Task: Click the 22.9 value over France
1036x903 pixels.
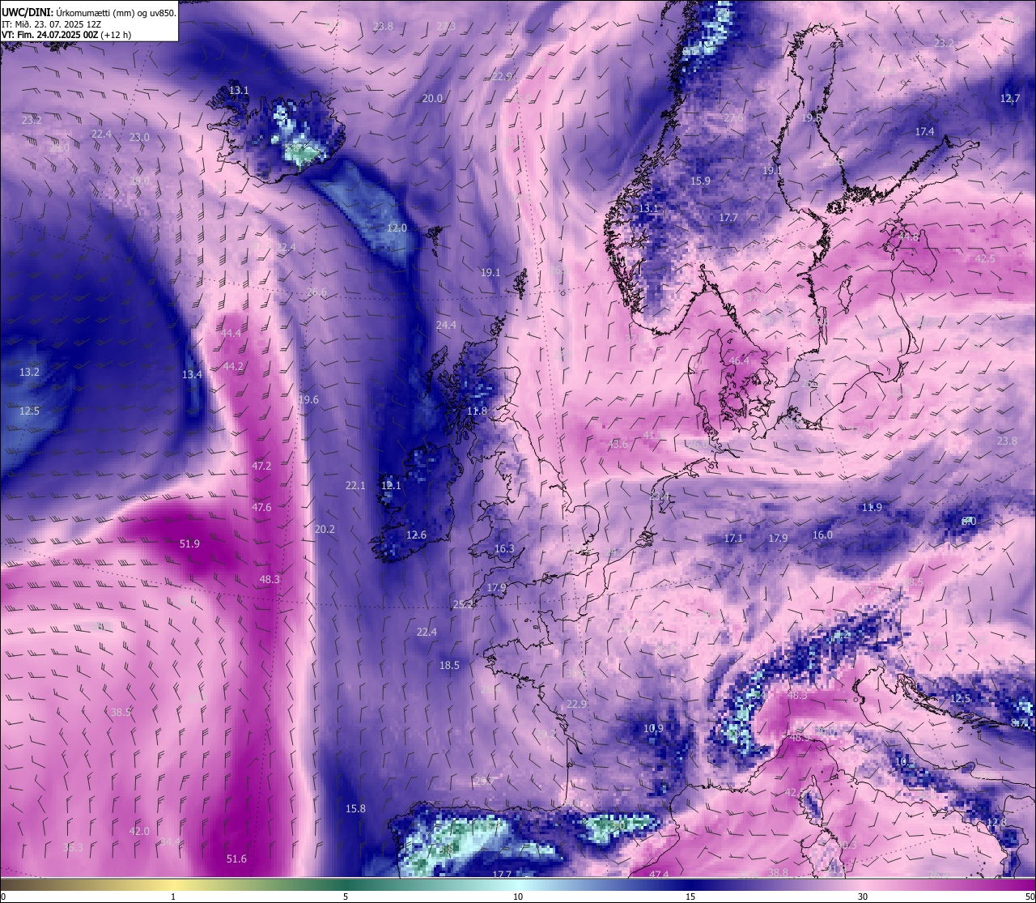Action: [x=576, y=704]
